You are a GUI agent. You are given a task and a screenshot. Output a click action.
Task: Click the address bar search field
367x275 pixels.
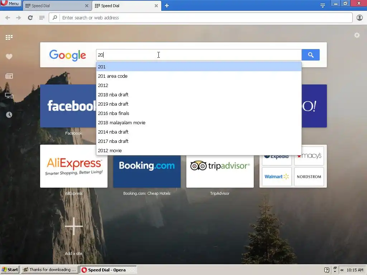pyautogui.click(x=201, y=18)
